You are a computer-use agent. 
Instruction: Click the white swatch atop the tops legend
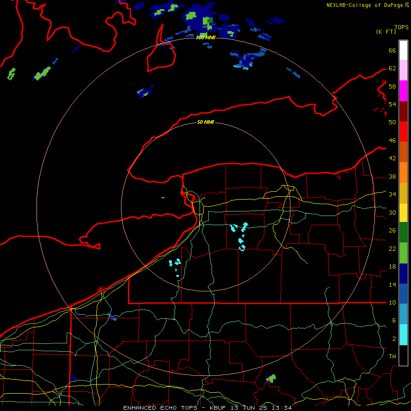pos(403,50)
